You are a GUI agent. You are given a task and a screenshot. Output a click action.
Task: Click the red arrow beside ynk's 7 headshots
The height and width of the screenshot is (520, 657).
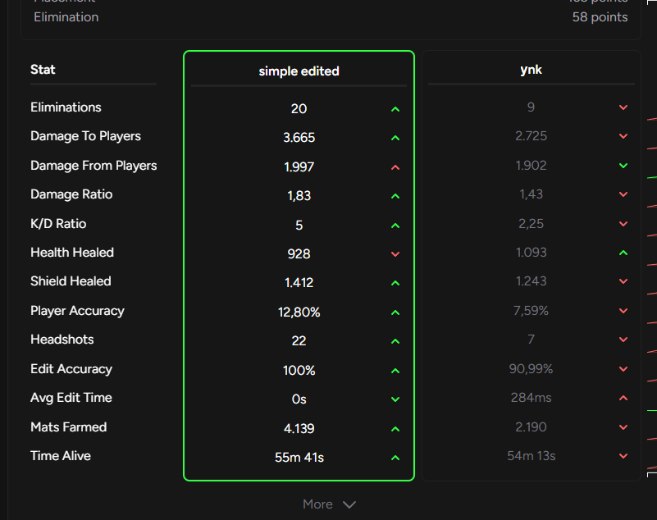623,340
